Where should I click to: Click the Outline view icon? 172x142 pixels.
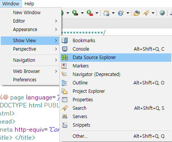coord(64,83)
